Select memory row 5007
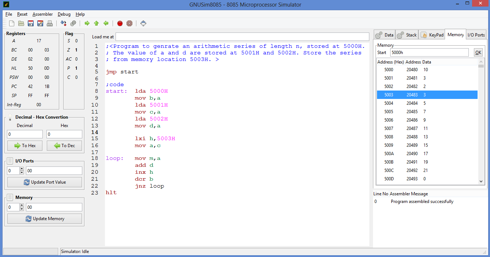490x257 pixels. tap(427, 128)
